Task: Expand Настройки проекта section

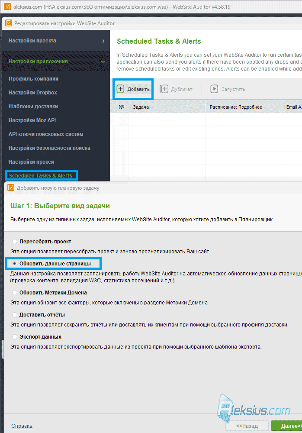Action: click(56, 41)
